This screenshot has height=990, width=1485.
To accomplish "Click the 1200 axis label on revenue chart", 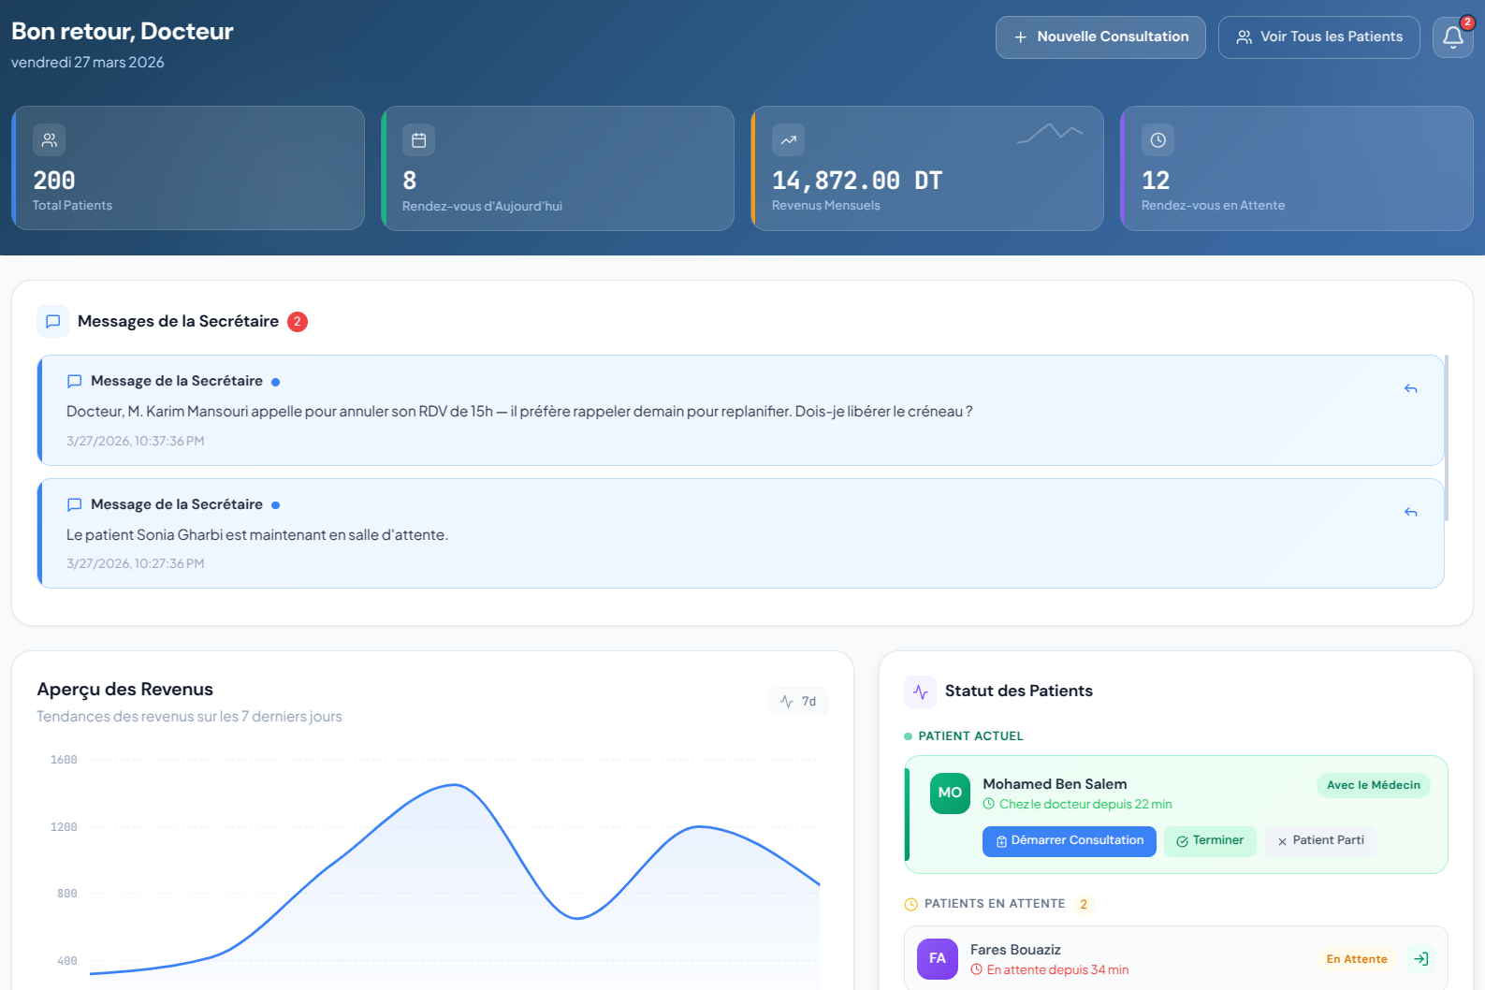I will pyautogui.click(x=64, y=827).
